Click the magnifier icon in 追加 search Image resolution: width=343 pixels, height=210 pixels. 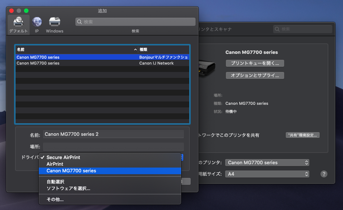[x=79, y=22]
